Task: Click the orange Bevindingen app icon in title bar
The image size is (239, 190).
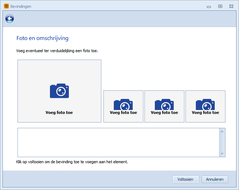Action: (6, 6)
